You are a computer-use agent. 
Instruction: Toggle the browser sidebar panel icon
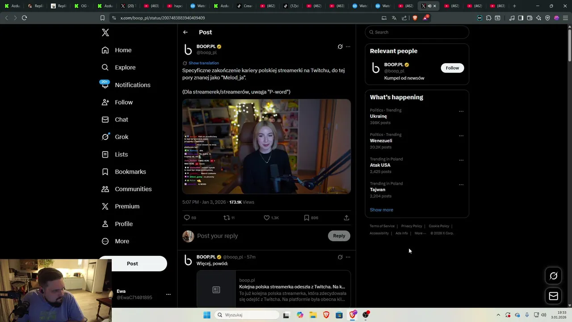(521, 18)
